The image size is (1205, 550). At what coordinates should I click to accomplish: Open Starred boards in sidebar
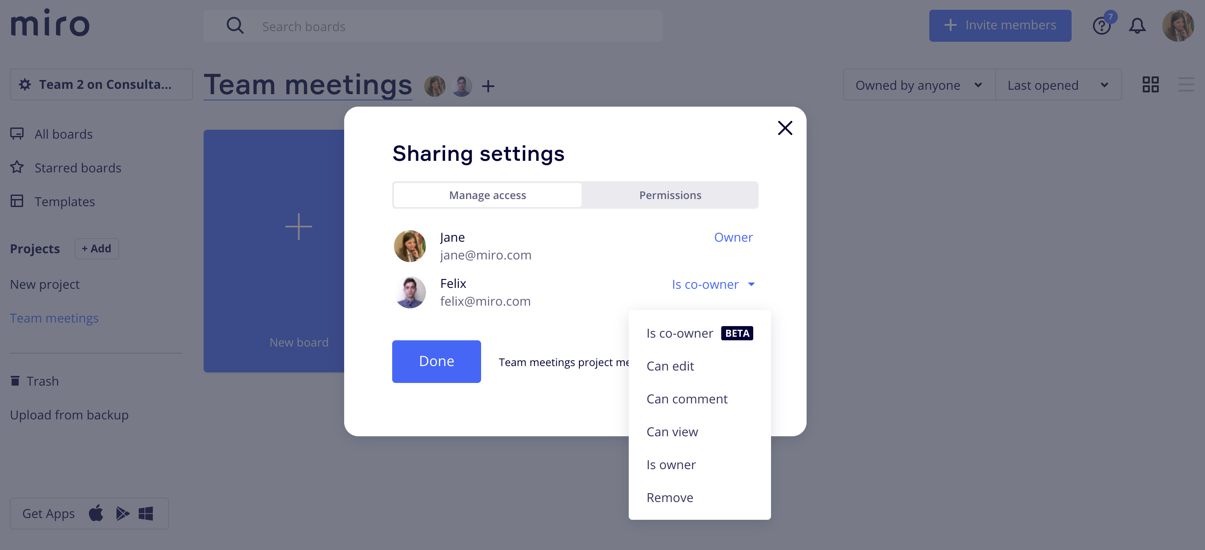[x=78, y=168]
